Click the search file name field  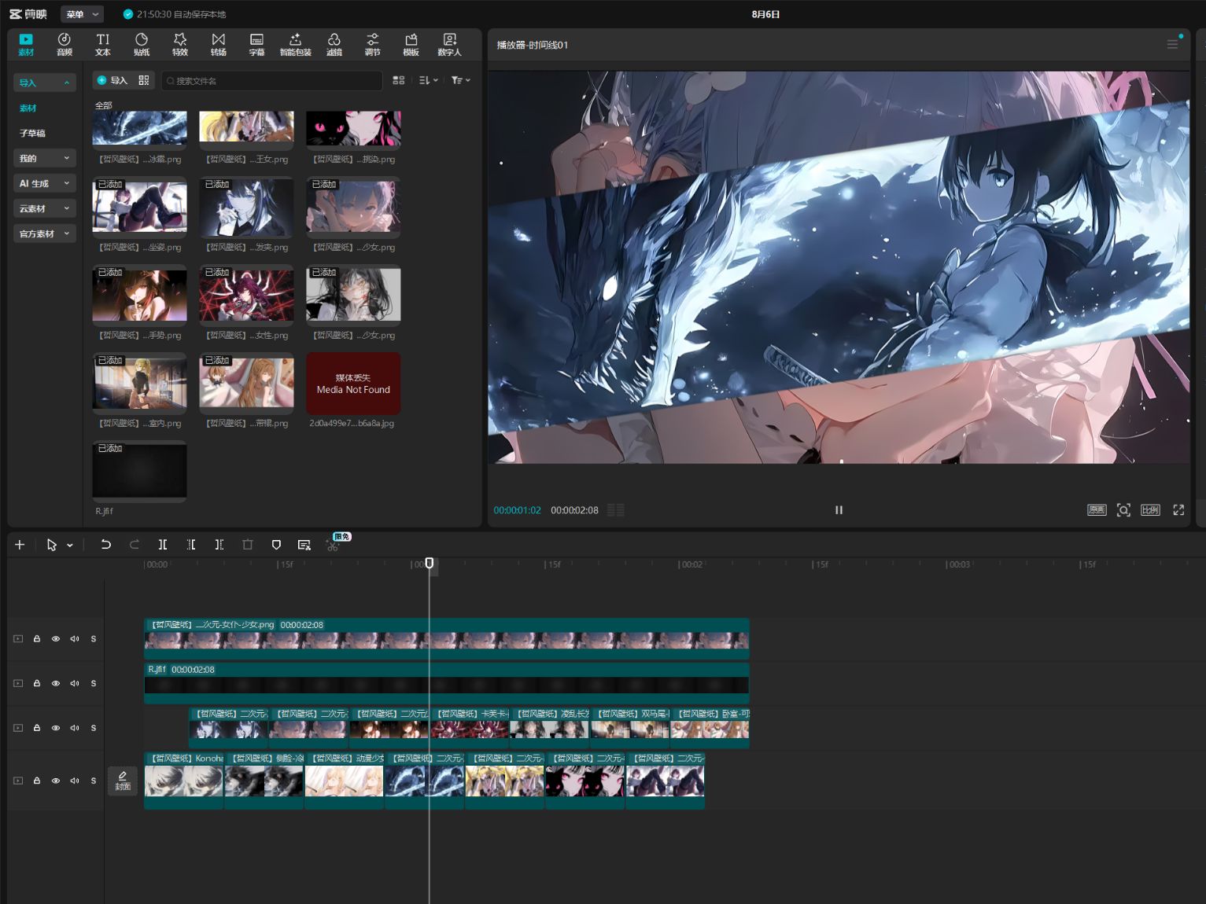272,80
